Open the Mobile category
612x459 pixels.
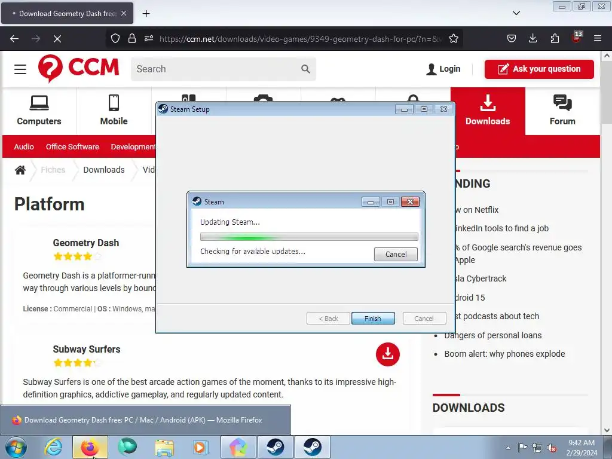(114, 111)
